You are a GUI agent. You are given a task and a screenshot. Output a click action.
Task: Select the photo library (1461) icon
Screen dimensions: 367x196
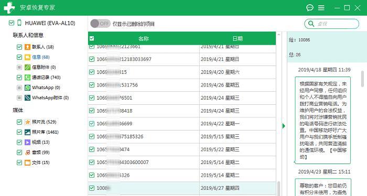coord(27,132)
